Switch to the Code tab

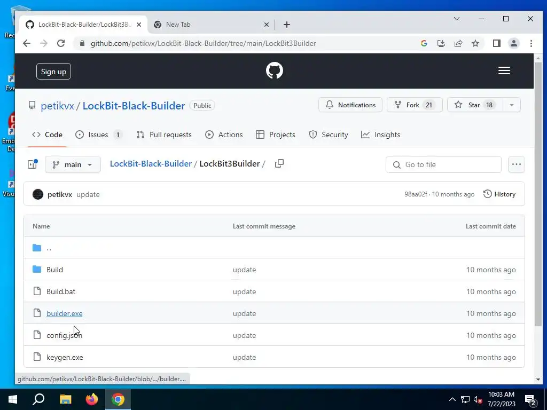click(47, 135)
